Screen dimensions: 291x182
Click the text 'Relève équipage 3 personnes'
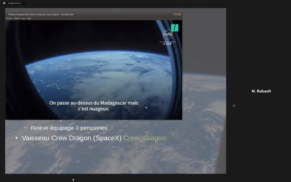69,128
